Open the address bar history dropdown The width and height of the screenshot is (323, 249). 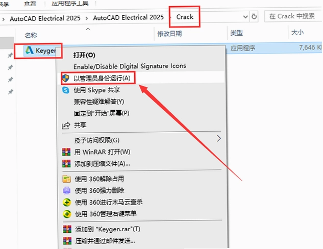tap(245, 17)
